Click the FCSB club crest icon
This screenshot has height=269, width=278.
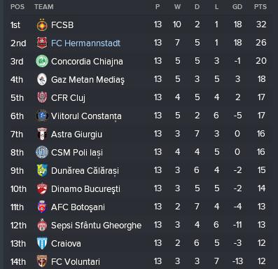[42, 25]
